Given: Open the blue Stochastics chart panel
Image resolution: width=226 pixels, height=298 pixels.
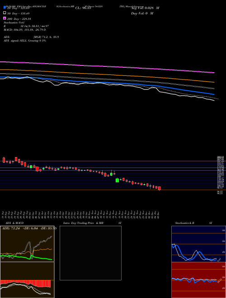Looking at the screenshot, I should 198,244.
